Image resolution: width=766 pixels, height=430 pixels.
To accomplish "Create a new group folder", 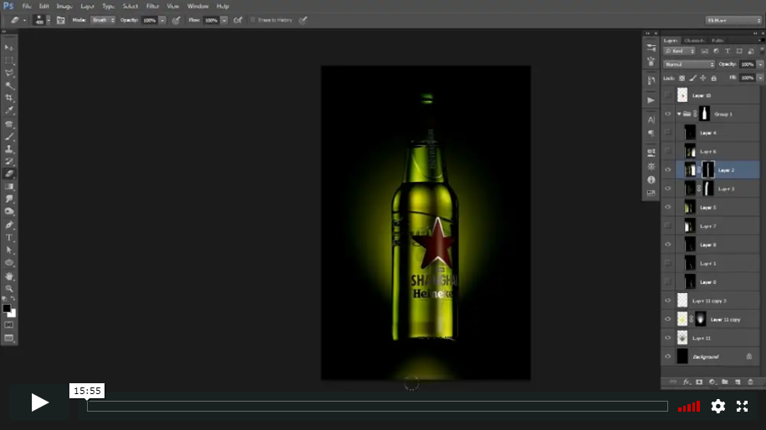I will click(725, 382).
